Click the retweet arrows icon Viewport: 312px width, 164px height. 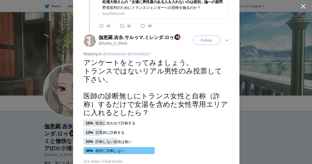tap(122, 26)
